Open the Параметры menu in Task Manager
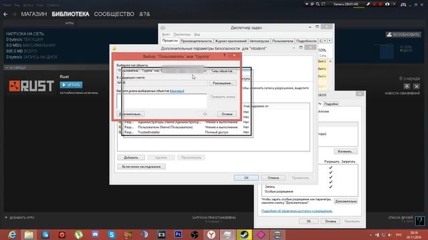Screen dimensions: 428x240 (x=182, y=35)
